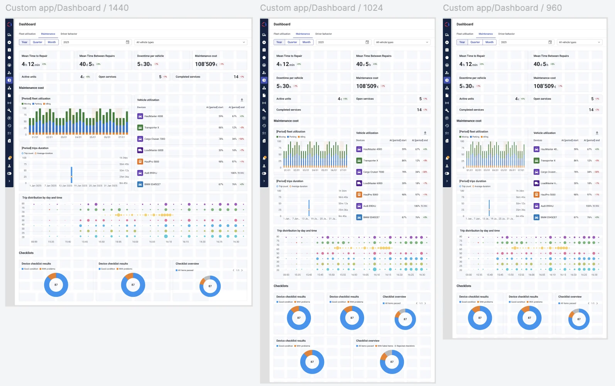Viewport: 615px width, 386px height.
Task: Select the pie chart dashboard icon in 1024 frame sidebar
Action: coord(264,80)
